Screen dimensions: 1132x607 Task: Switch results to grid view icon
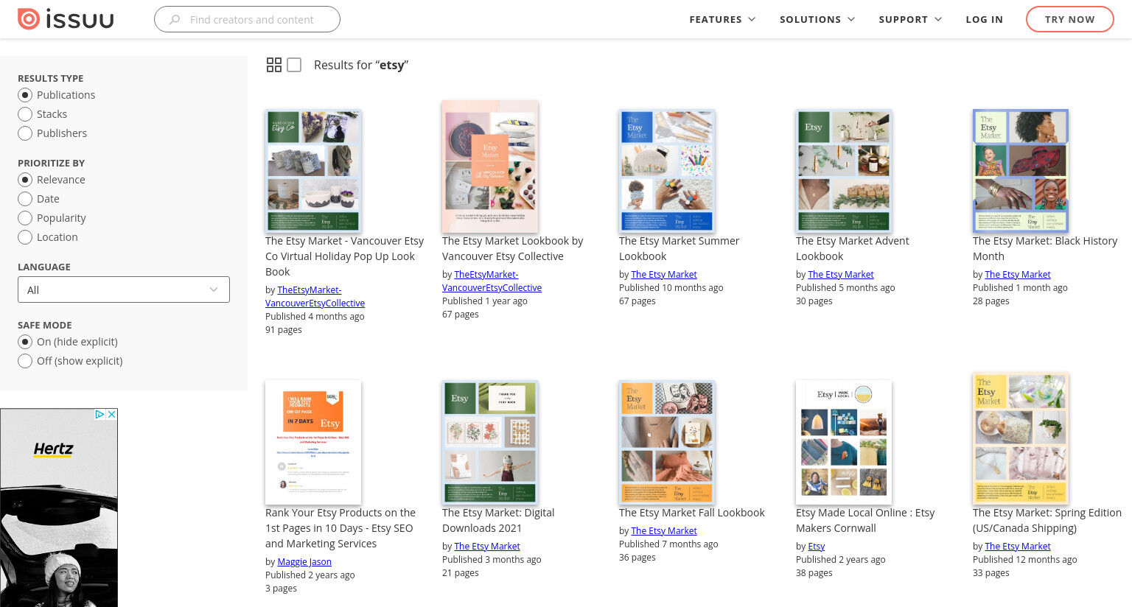click(x=274, y=65)
